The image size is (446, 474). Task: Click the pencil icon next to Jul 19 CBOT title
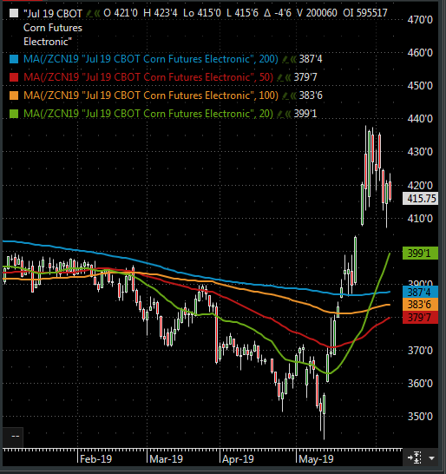[x=89, y=14]
